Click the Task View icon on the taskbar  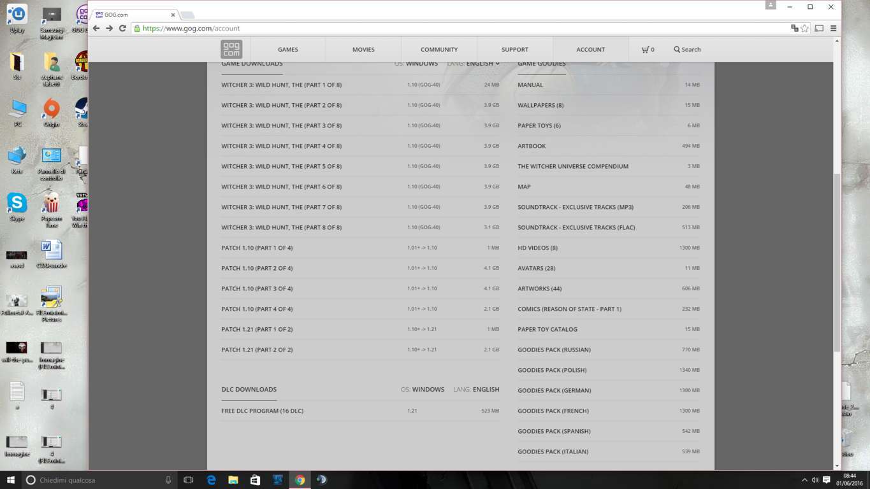[188, 480]
